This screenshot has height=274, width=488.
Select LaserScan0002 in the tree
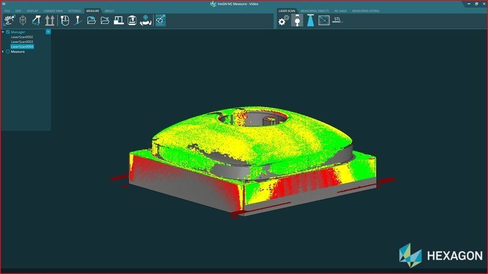click(x=22, y=37)
